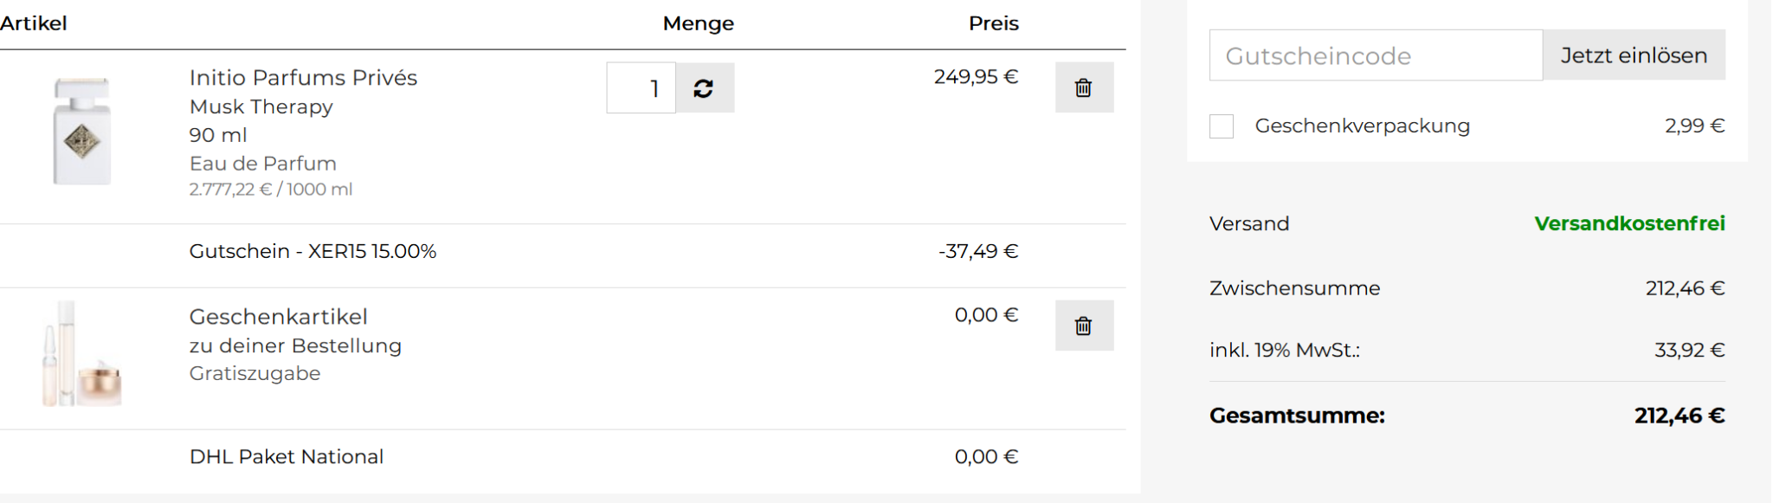Click the Menge column header
Image resolution: width=1773 pixels, height=503 pixels.
(x=698, y=24)
